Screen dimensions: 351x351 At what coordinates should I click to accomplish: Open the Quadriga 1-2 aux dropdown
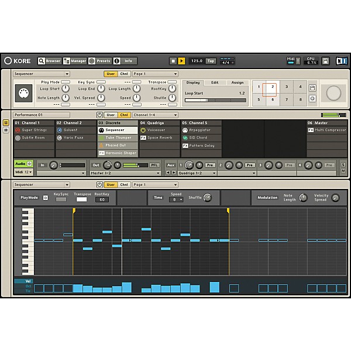(197, 173)
